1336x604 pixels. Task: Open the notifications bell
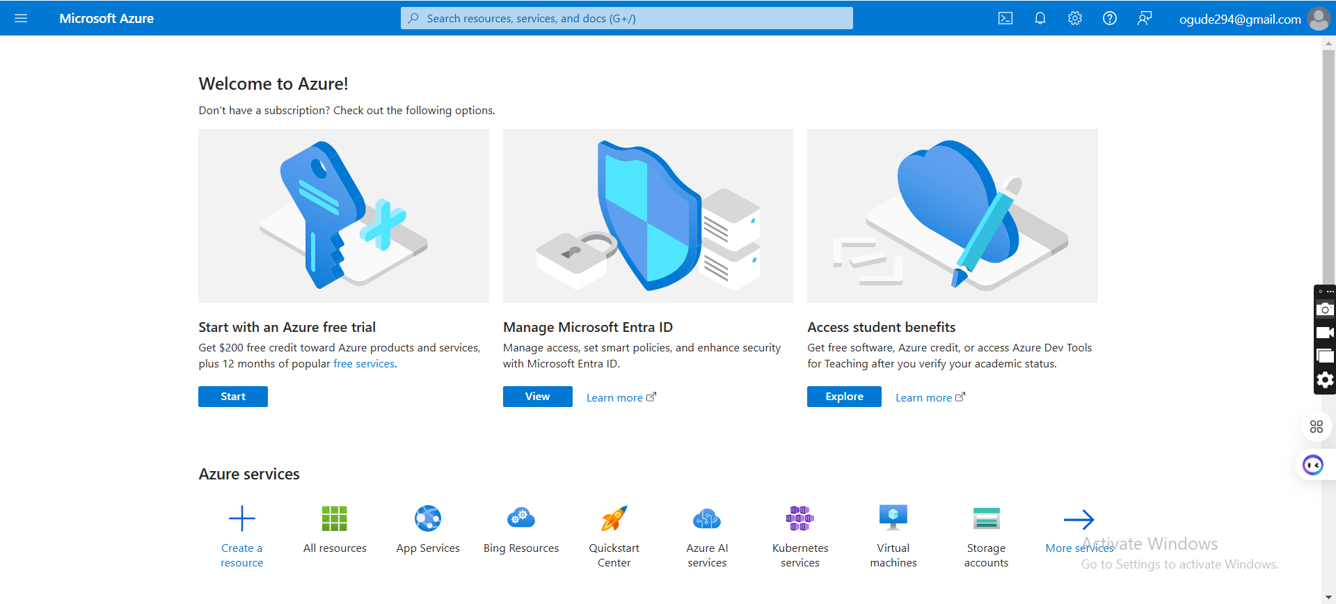pyautogui.click(x=1040, y=18)
